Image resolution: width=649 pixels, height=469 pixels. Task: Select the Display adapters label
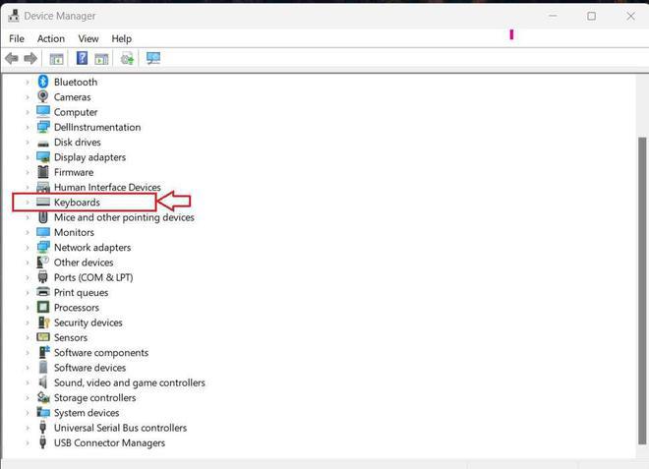click(x=89, y=157)
